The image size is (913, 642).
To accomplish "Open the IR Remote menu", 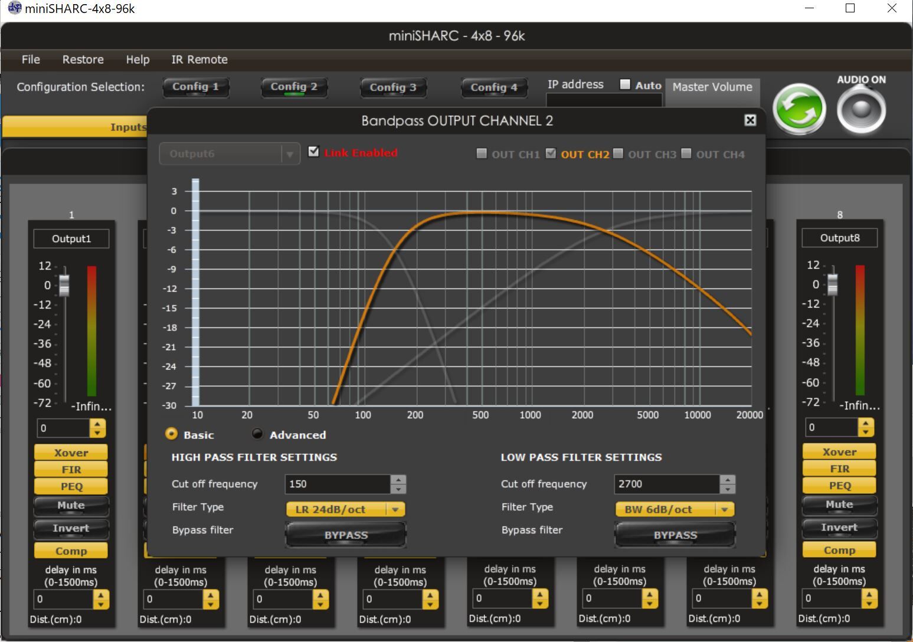I will pyautogui.click(x=199, y=60).
